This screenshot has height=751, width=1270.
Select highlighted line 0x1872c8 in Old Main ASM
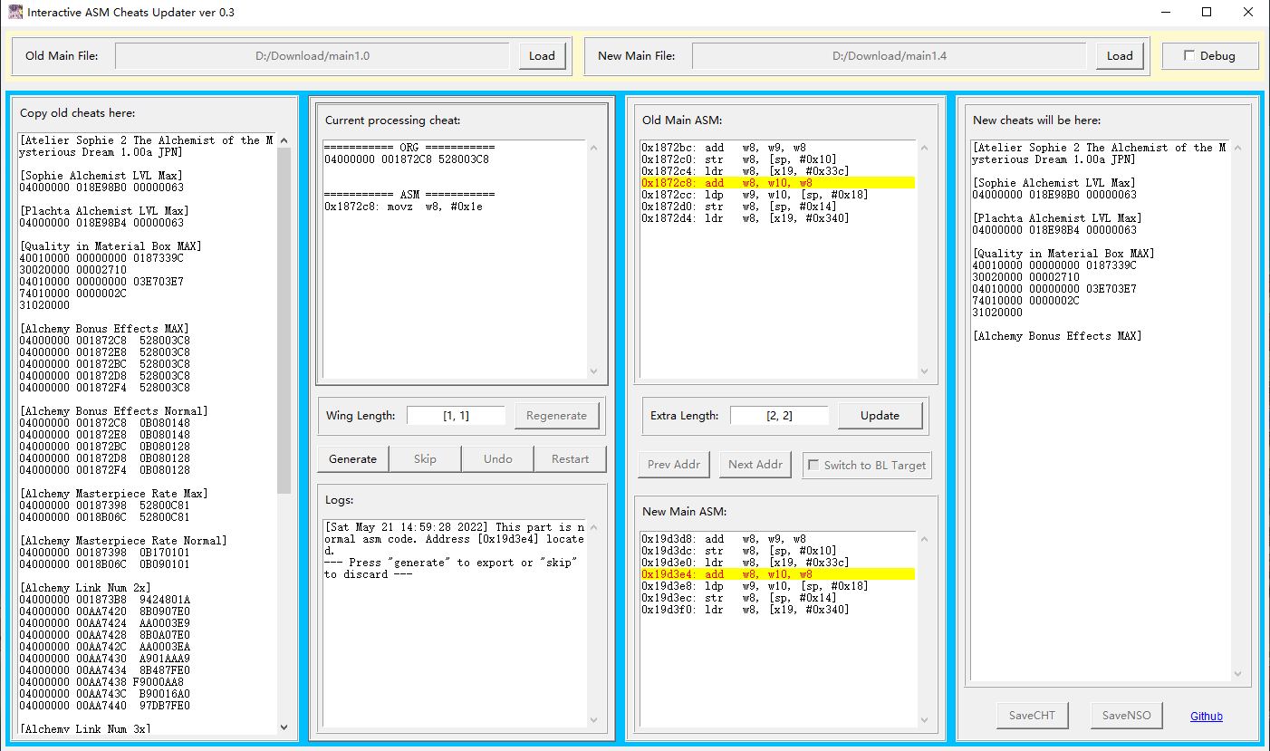[778, 182]
